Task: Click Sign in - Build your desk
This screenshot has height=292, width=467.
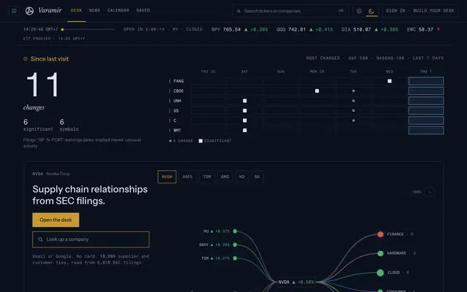Action: (x=420, y=11)
